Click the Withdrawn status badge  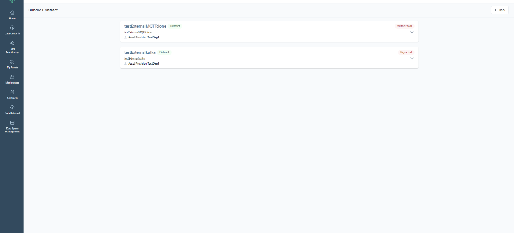405,26
